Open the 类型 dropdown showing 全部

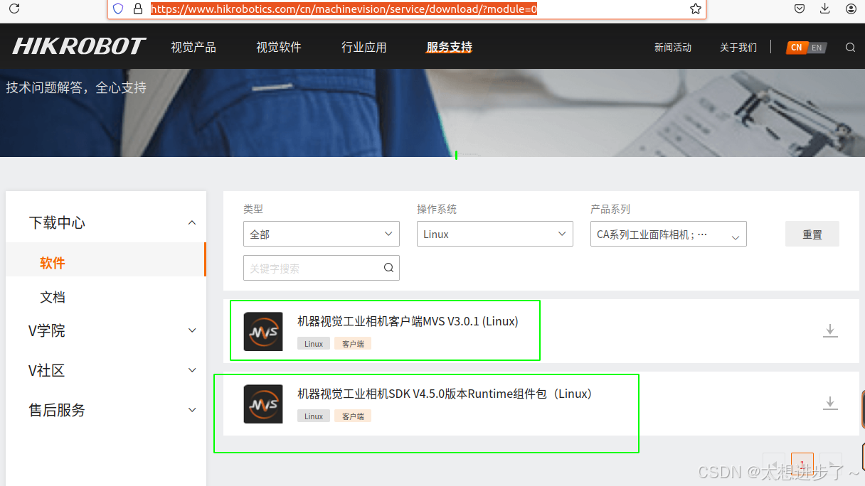[x=322, y=234]
